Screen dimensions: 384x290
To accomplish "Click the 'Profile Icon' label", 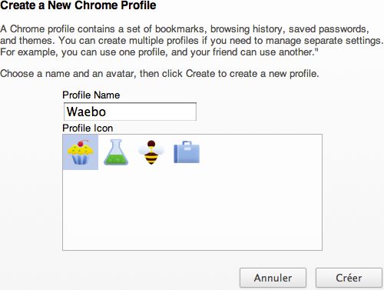I will click(x=88, y=128).
